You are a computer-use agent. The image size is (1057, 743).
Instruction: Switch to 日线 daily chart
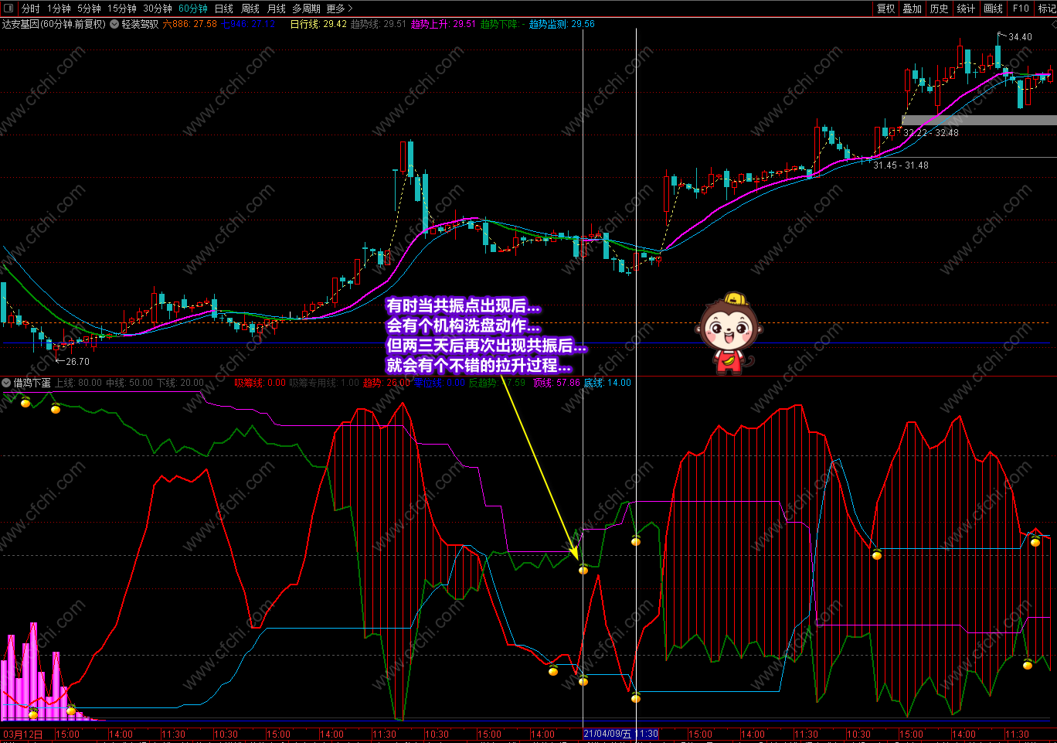point(224,9)
